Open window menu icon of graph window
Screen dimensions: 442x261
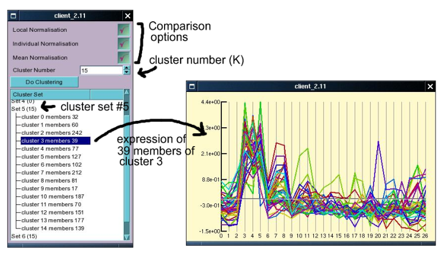(192, 87)
